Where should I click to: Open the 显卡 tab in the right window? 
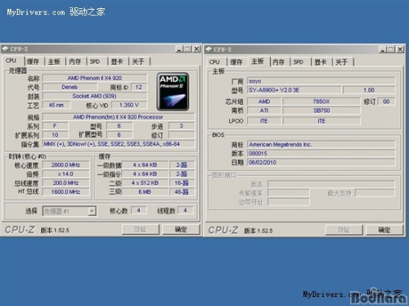321,62
